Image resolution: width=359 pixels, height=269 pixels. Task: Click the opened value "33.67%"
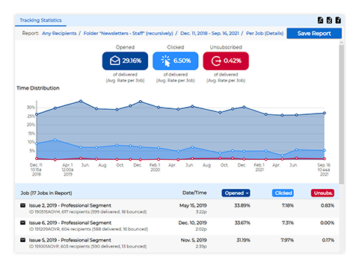point(242,223)
